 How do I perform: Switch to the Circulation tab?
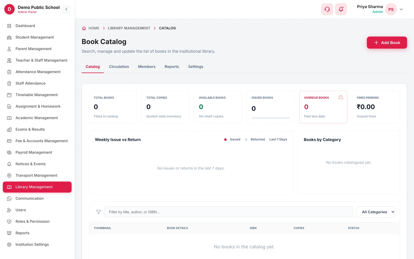[119, 67]
